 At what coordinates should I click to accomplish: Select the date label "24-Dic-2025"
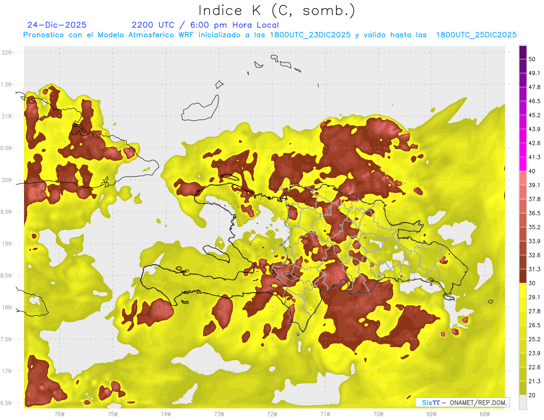[57, 25]
